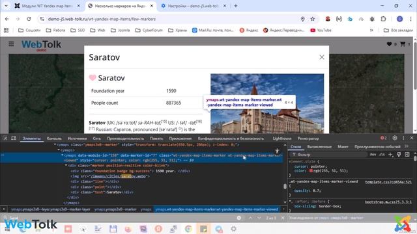Click the Saratov building photo

click(267, 103)
